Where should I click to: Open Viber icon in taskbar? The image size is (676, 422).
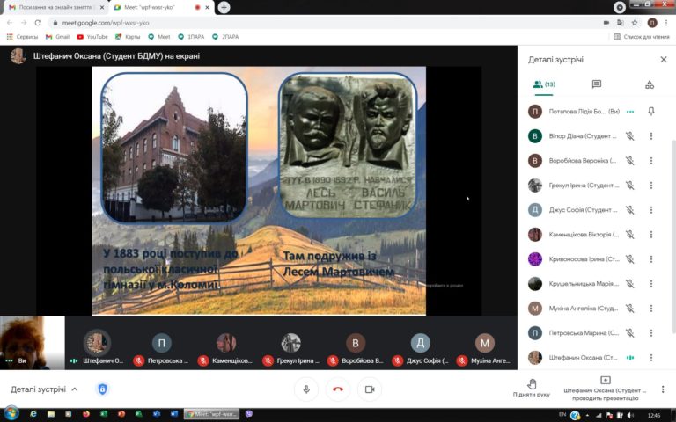[249, 414]
